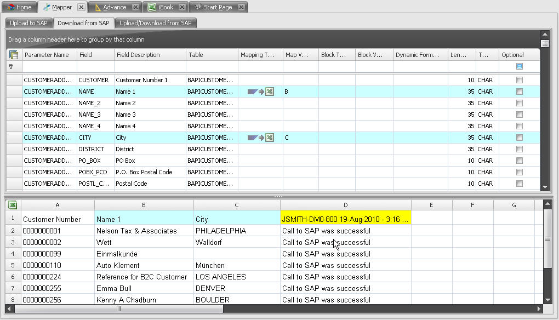Close the iBook tab
The height and width of the screenshot is (320, 559).
(x=182, y=7)
